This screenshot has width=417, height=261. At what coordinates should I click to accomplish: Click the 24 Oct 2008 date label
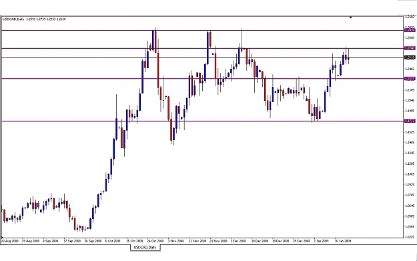point(155,241)
